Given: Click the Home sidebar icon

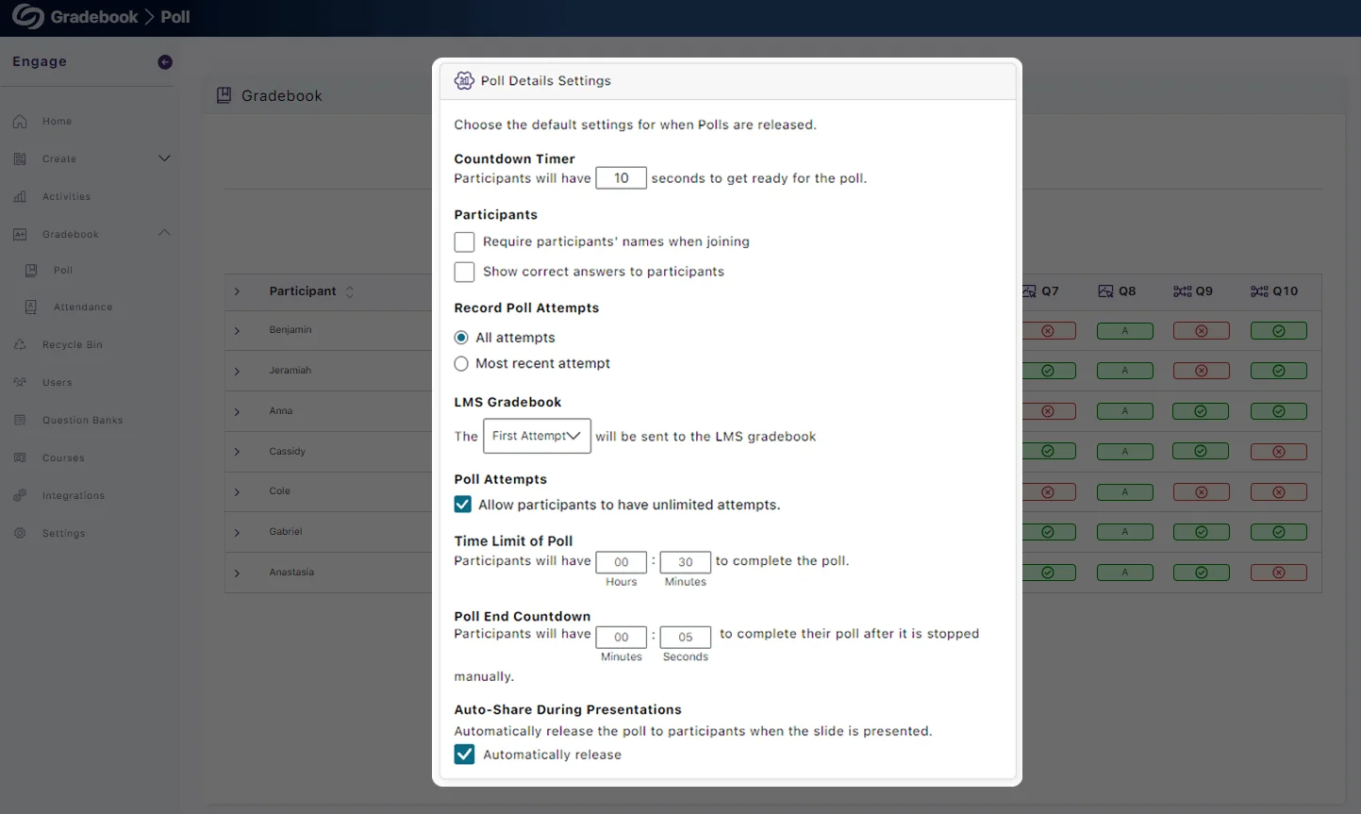Looking at the screenshot, I should tap(20, 122).
